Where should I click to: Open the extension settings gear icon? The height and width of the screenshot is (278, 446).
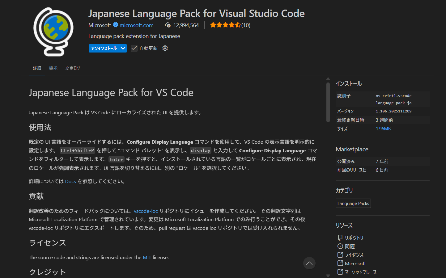pos(165,48)
